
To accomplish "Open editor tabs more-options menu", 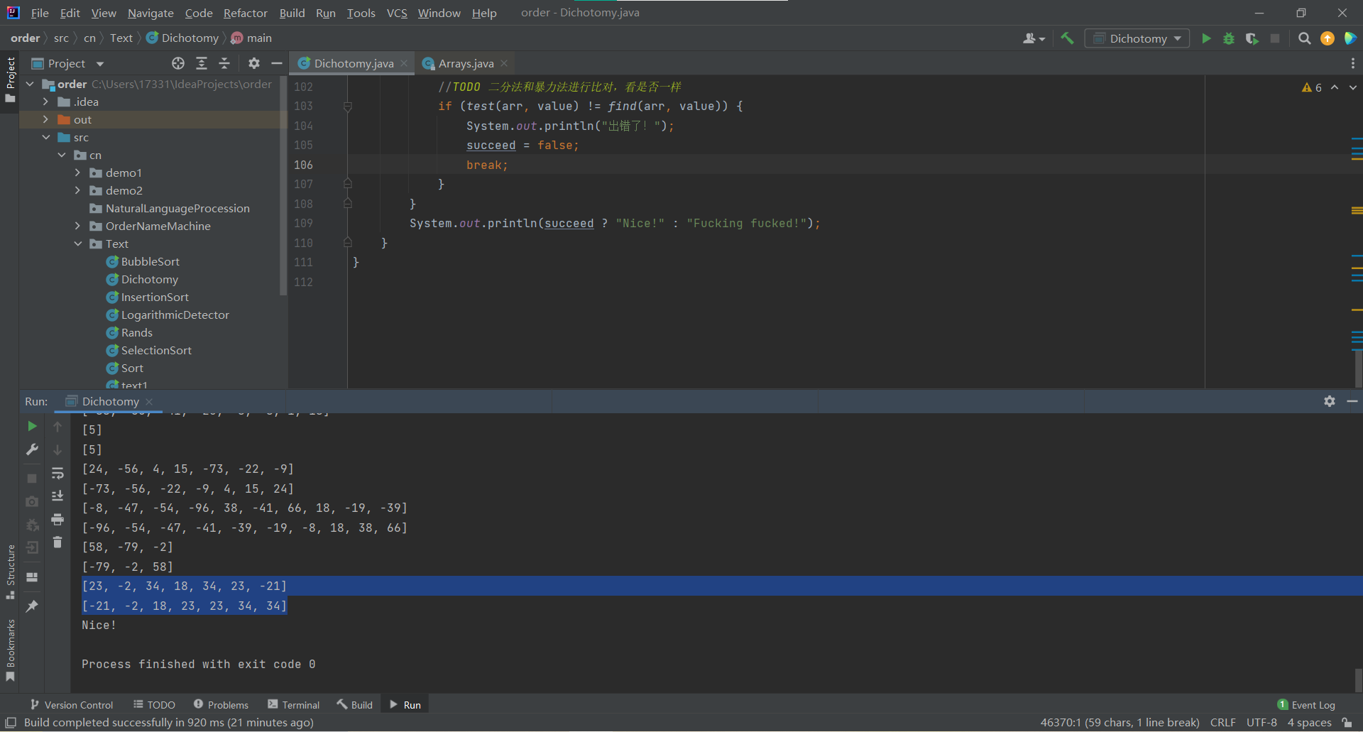I will [x=1352, y=63].
